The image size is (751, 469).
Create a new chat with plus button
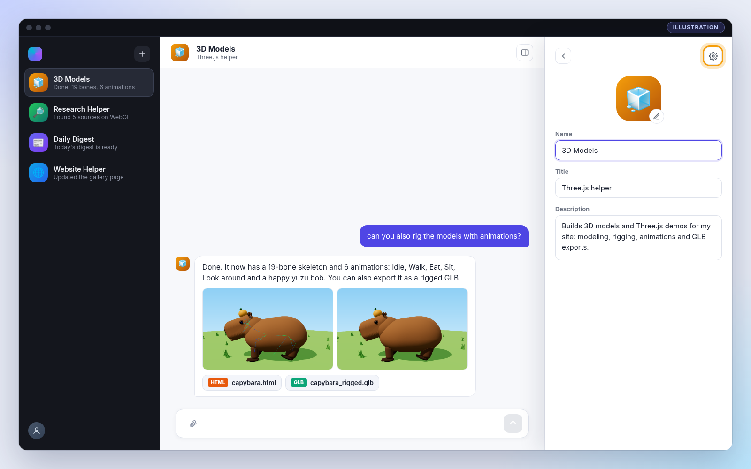(x=142, y=54)
